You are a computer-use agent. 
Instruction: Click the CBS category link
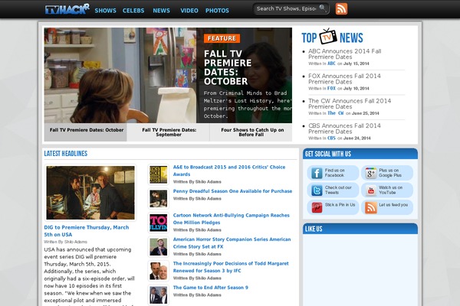[x=331, y=138]
